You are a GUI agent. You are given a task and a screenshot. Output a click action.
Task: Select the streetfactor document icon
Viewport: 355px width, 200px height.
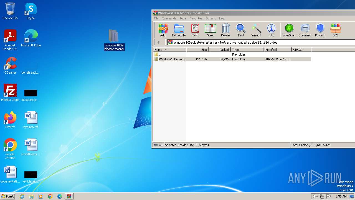point(31,147)
